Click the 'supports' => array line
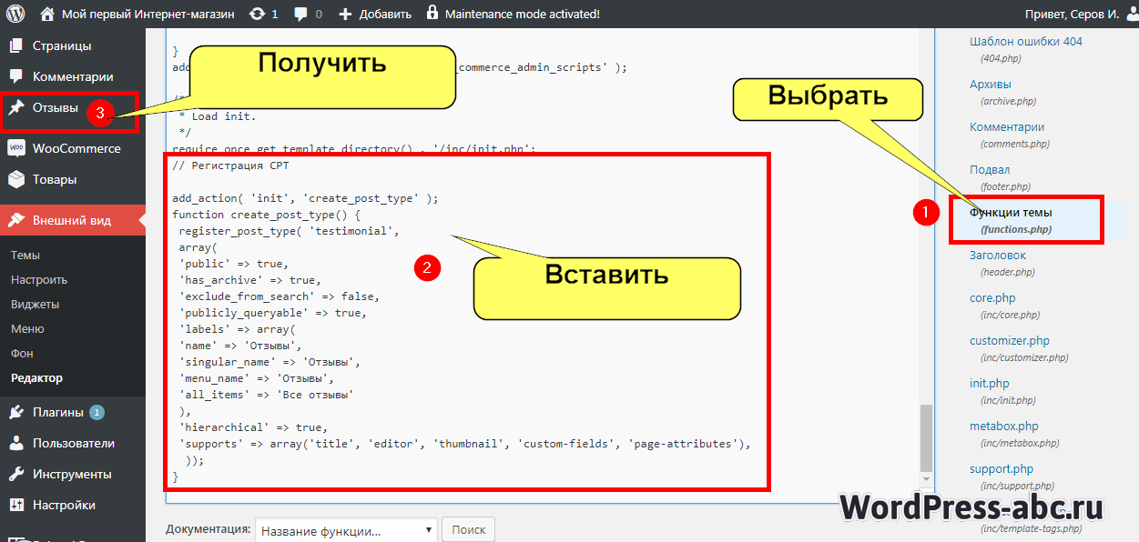1139x542 pixels. tap(465, 444)
